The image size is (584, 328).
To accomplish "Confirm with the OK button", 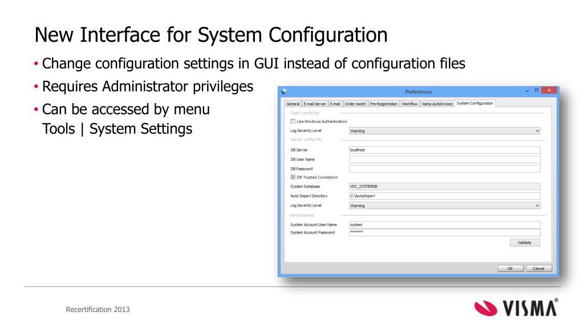I will (x=510, y=269).
